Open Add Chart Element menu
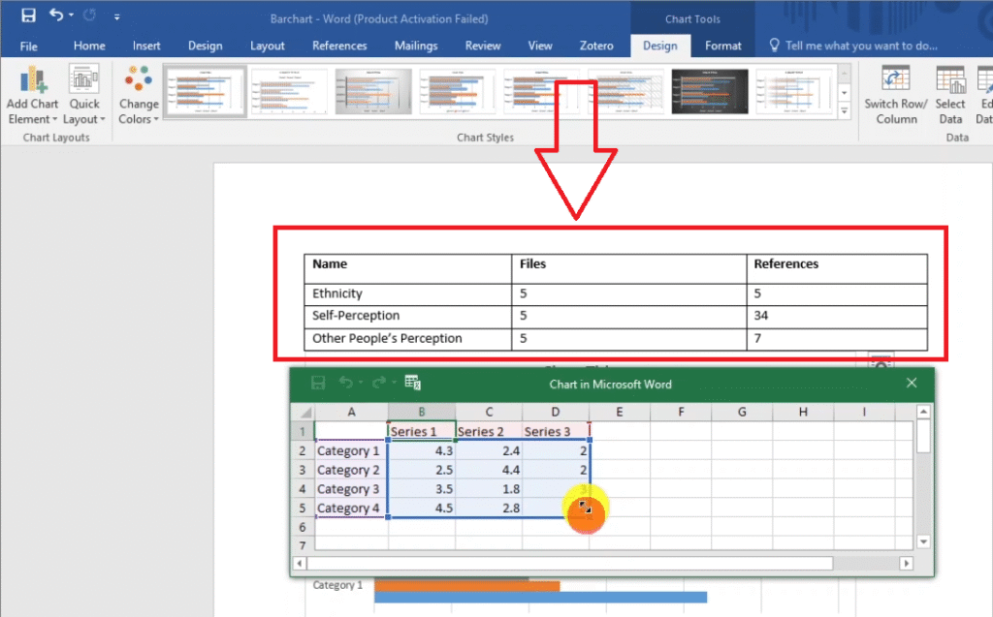Image resolution: width=993 pixels, height=617 pixels. point(33,97)
